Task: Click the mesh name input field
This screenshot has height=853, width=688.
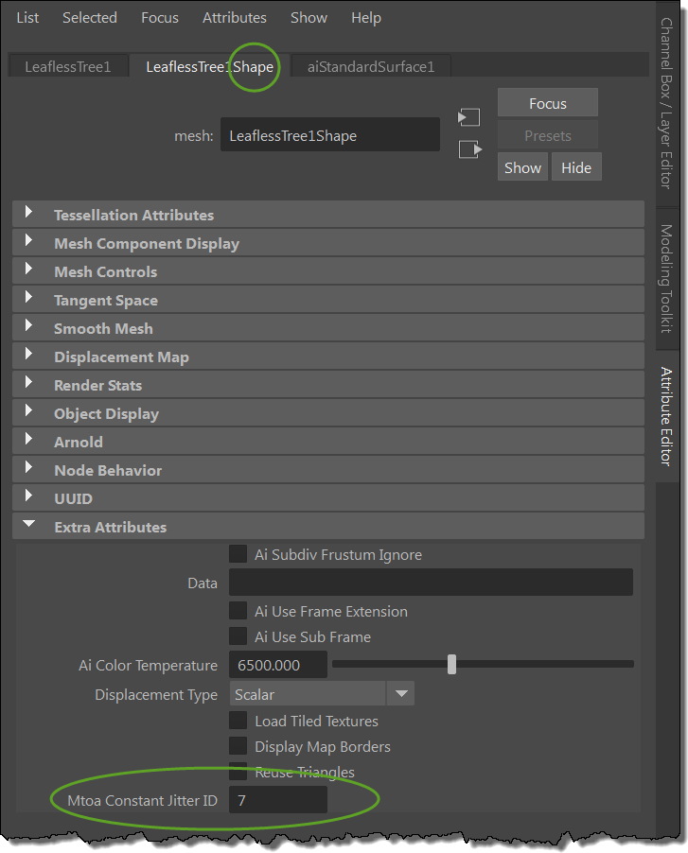Action: coord(329,135)
